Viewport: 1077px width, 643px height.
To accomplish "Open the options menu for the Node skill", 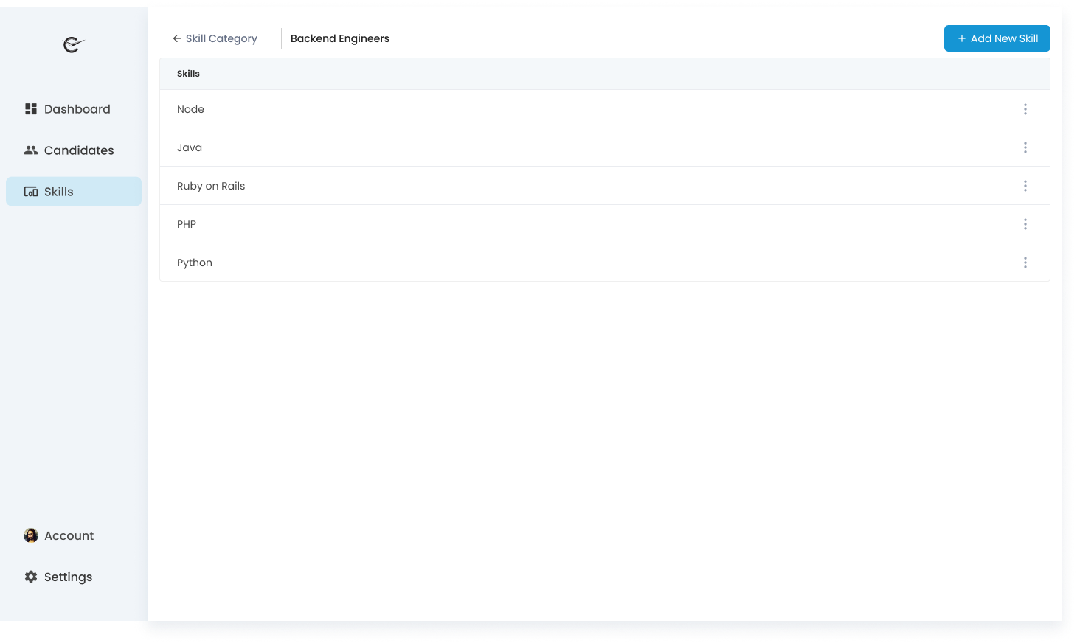I will tap(1025, 108).
